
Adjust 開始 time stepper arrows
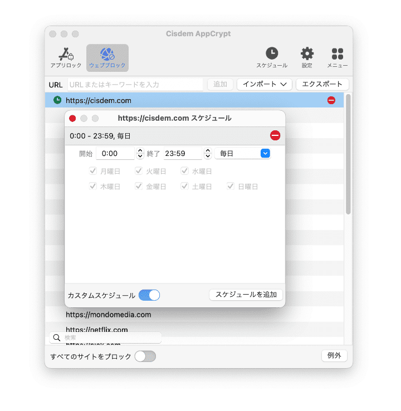tap(140, 153)
